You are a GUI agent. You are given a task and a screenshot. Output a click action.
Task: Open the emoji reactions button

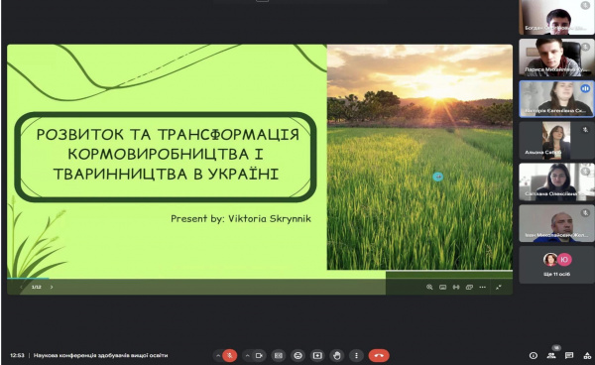[298, 355]
